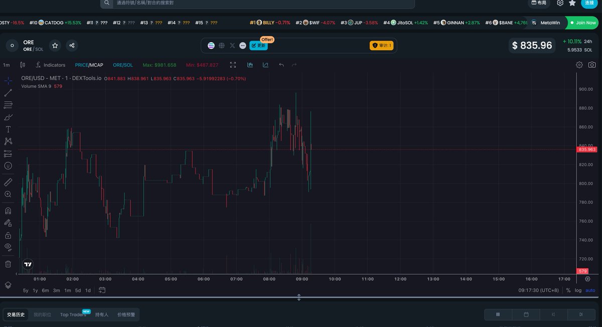Click the 更新 update button
Viewport: 602px width, 327px height.
(258, 46)
